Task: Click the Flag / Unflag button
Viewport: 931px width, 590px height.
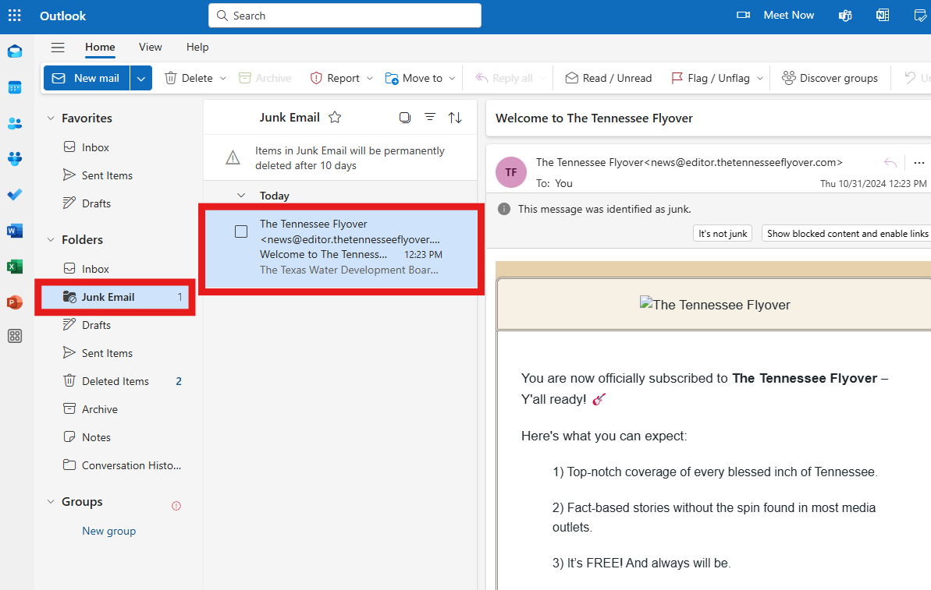Action: point(710,78)
